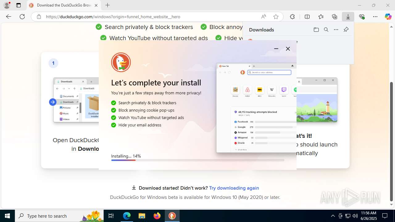
Task: Open the taskbar clock and date
Action: coord(369,216)
